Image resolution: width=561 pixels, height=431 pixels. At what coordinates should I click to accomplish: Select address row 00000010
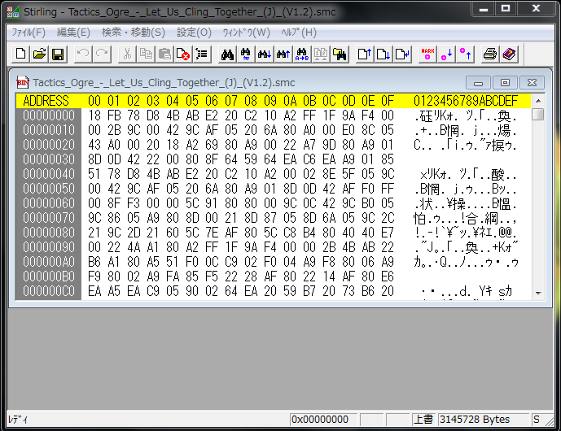click(x=49, y=130)
